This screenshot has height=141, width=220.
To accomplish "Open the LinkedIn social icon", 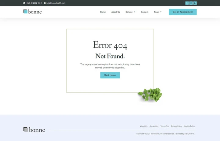I will pyautogui.click(x=195, y=3).
